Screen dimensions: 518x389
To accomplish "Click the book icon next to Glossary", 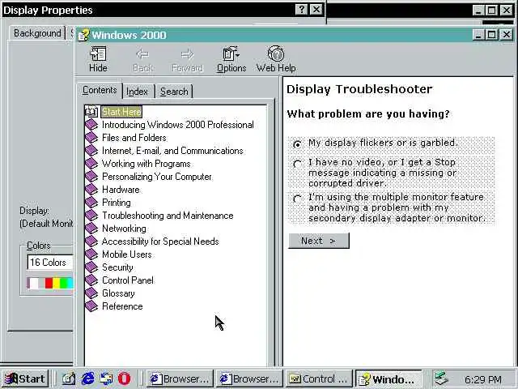I will click(91, 293).
